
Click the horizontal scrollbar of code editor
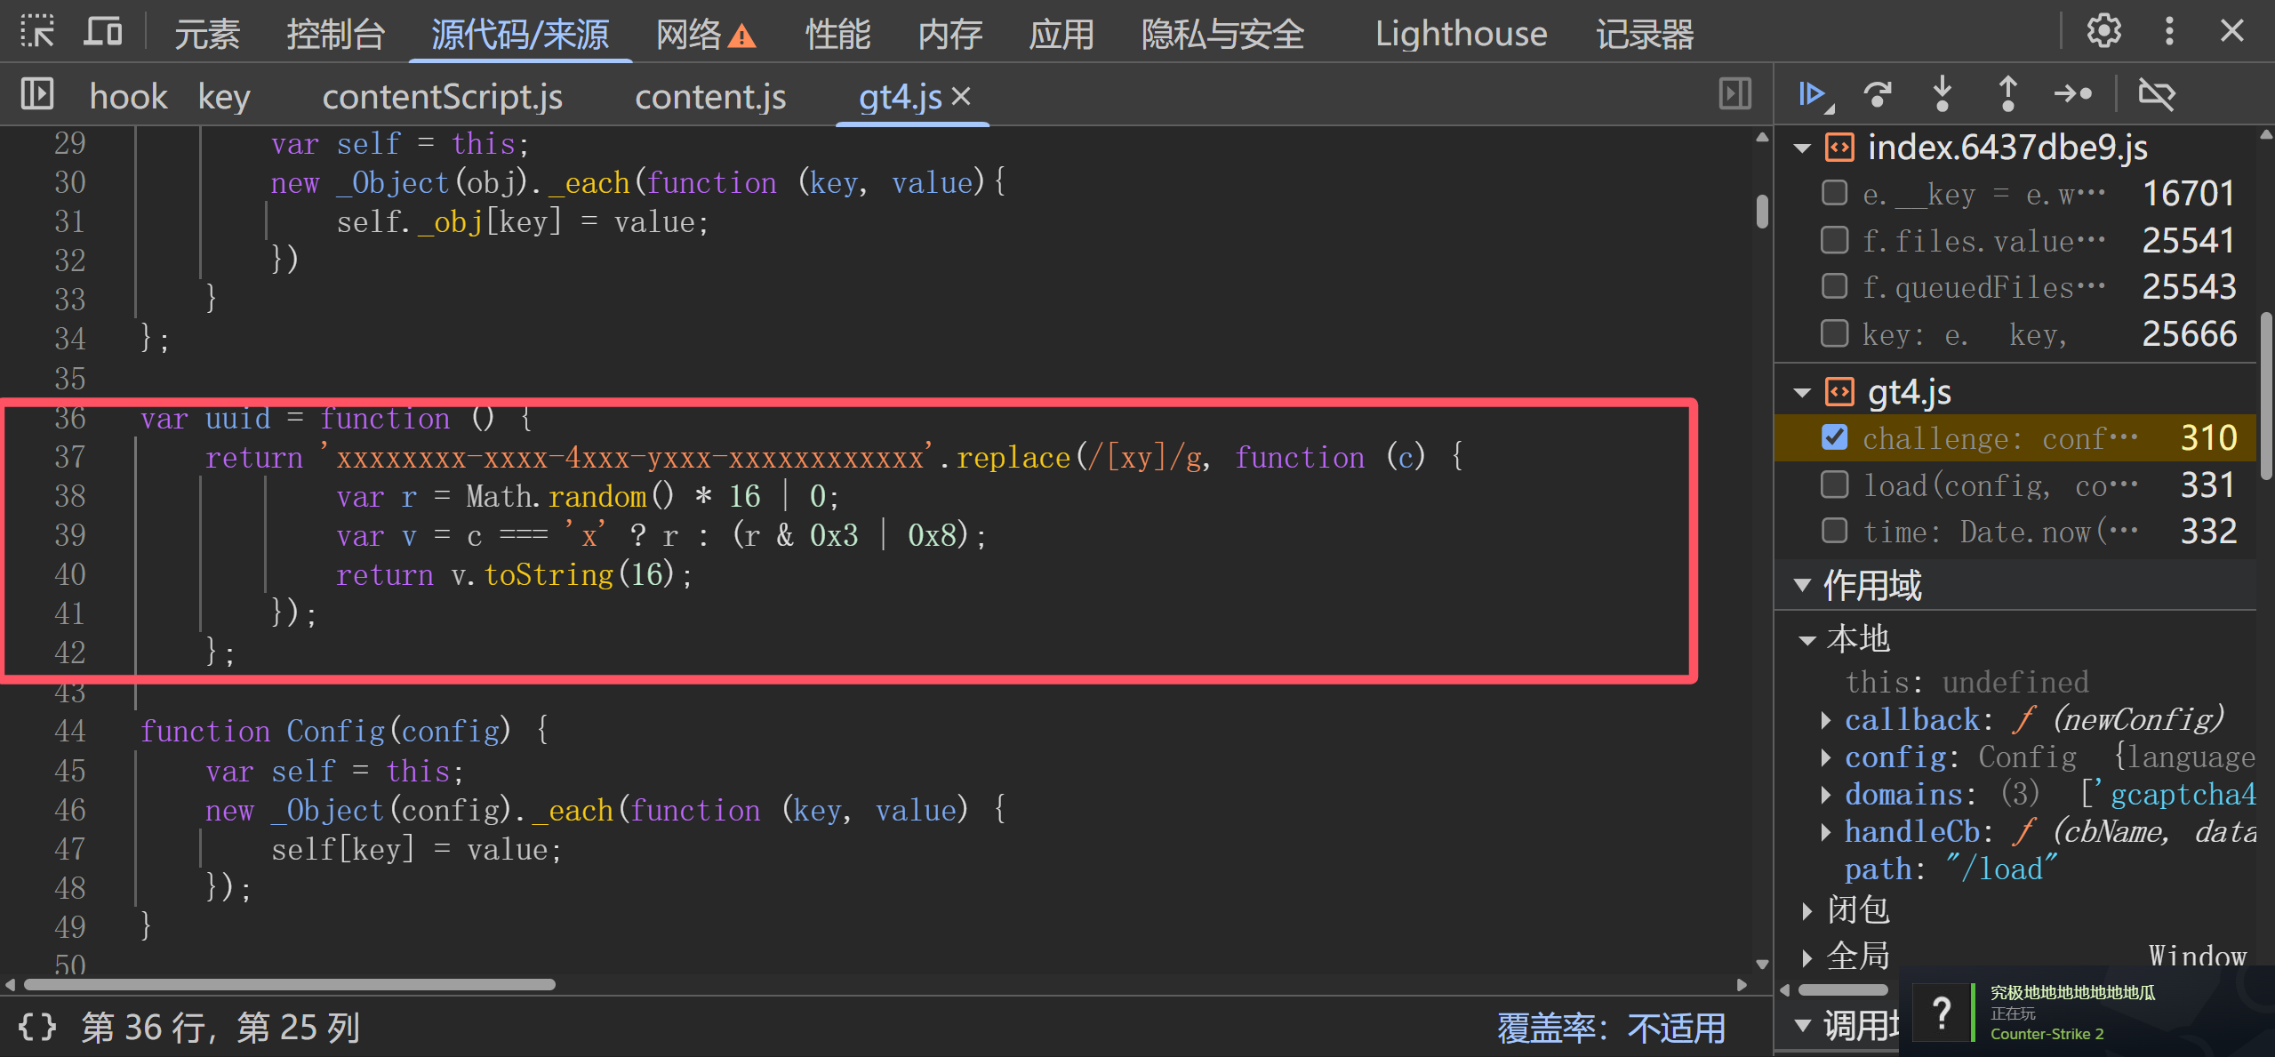(289, 984)
